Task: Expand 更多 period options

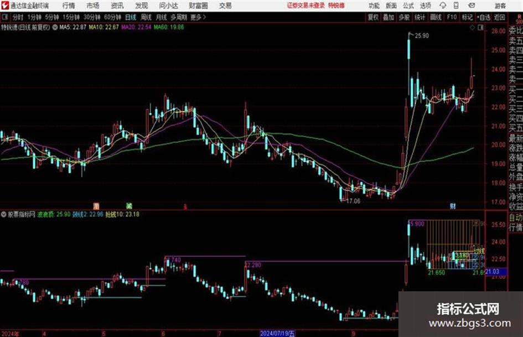Action: [x=199, y=17]
